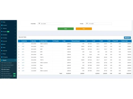Open the Sales & Payment Report page
This screenshot has width=133, height=99.
tap(8, 65)
